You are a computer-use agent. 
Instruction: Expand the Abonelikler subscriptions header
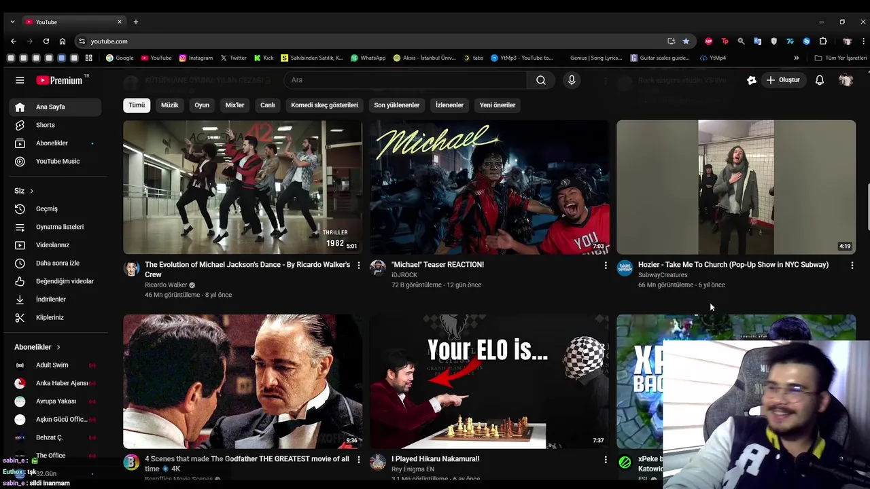pyautogui.click(x=37, y=347)
